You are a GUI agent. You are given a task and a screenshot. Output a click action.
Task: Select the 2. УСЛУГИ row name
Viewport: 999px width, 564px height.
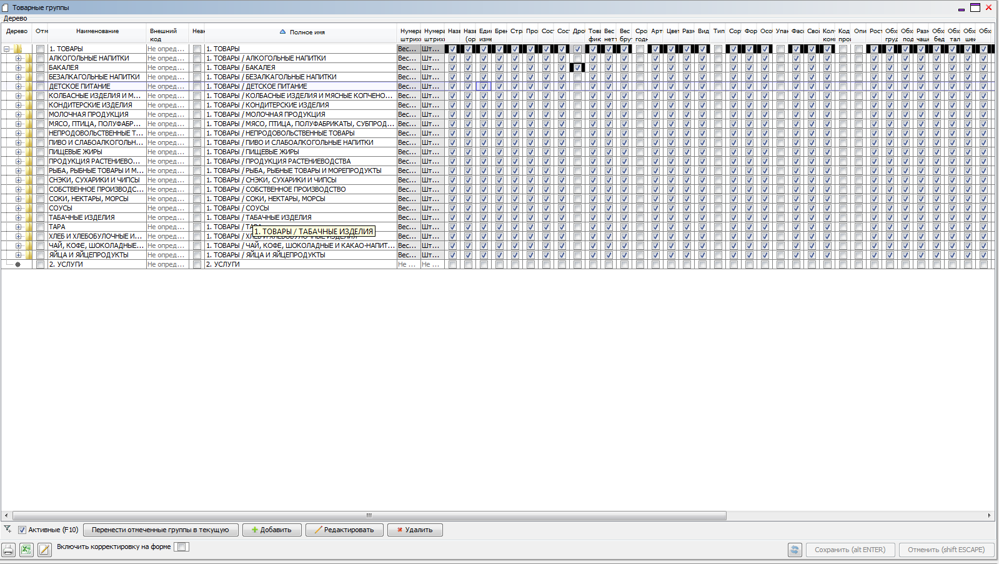[66, 264]
